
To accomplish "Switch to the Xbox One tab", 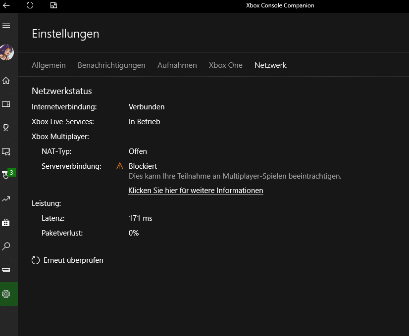I will pos(226,65).
